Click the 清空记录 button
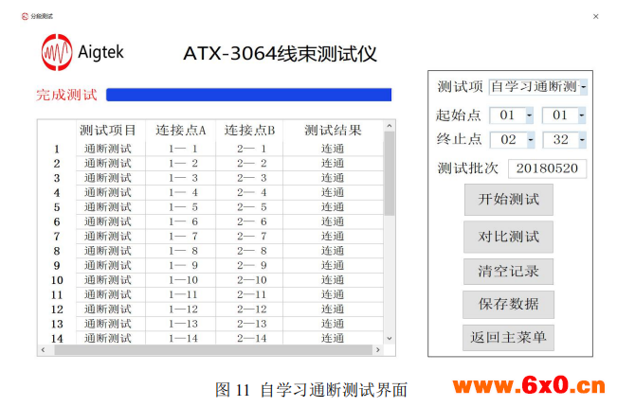The image size is (617, 407). 508,271
